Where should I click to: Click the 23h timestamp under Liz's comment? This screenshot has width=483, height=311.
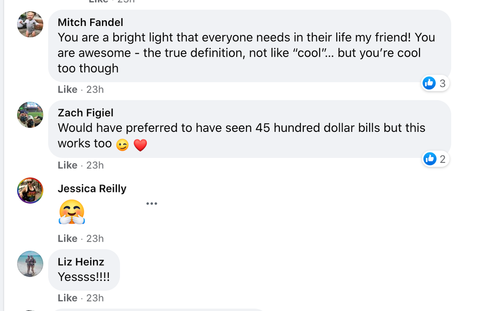(95, 298)
